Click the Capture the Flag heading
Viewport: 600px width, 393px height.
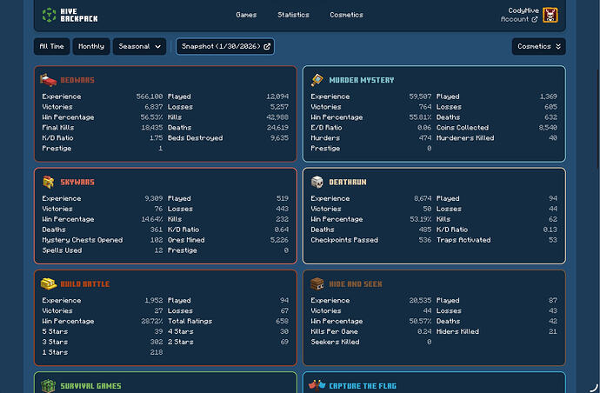363,386
